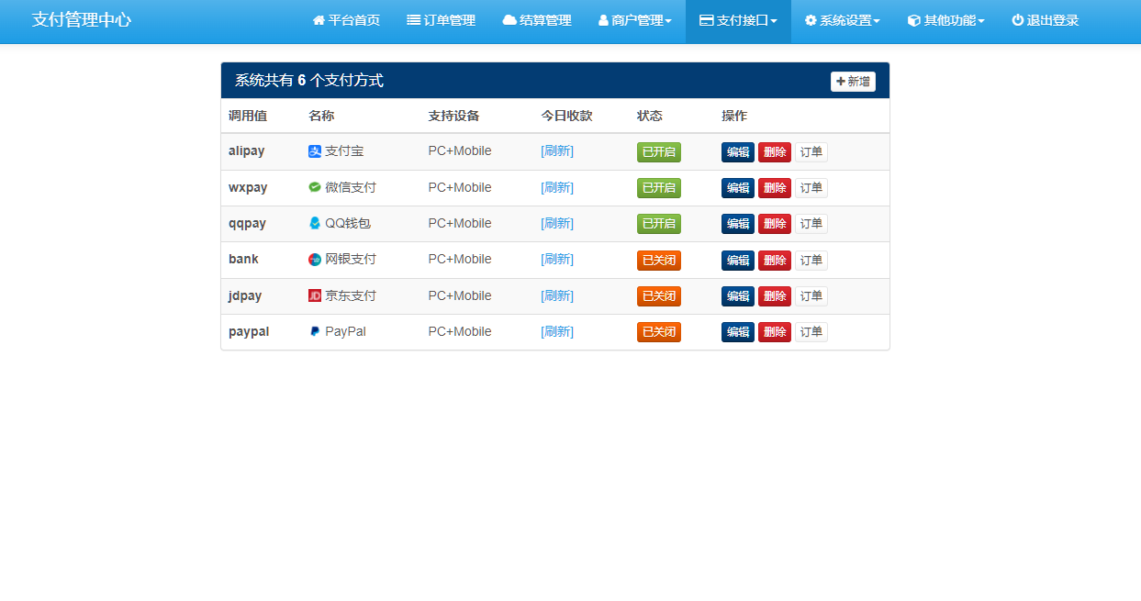1141x601 pixels.
Task: Refresh today's income for paypal
Action: pyautogui.click(x=557, y=331)
